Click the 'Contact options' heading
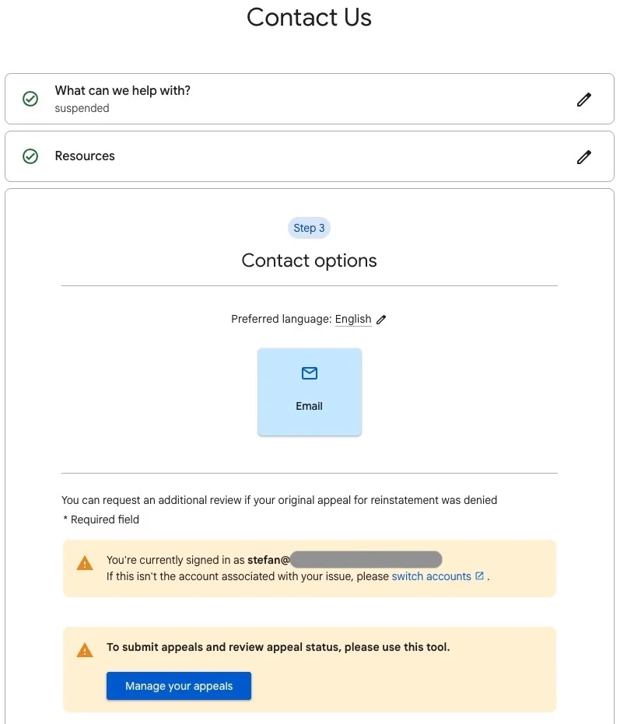620x724 pixels. pos(310,261)
